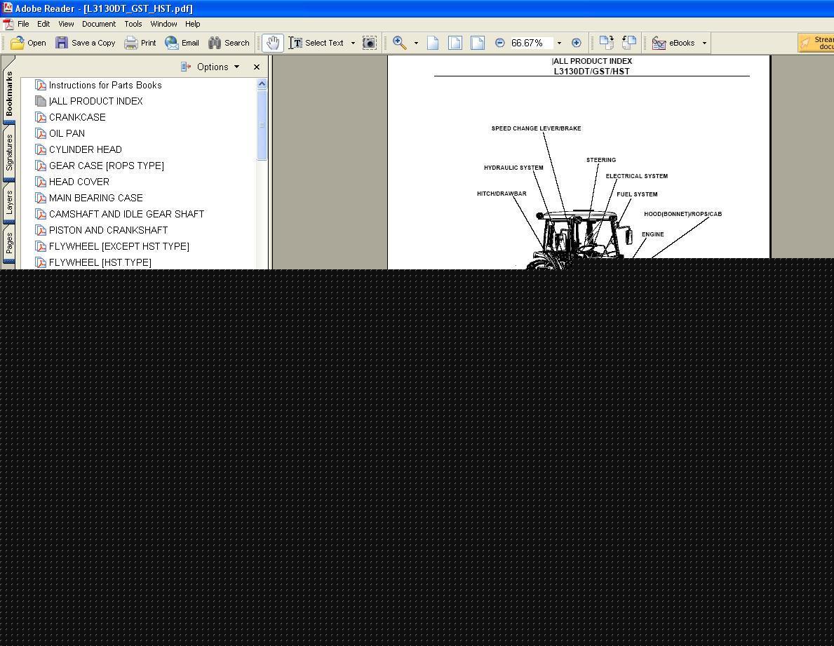Image resolution: width=834 pixels, height=646 pixels.
Task: Open the File menu
Action: point(23,24)
